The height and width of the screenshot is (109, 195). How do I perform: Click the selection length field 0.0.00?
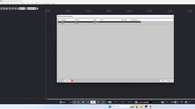click(x=129, y=102)
